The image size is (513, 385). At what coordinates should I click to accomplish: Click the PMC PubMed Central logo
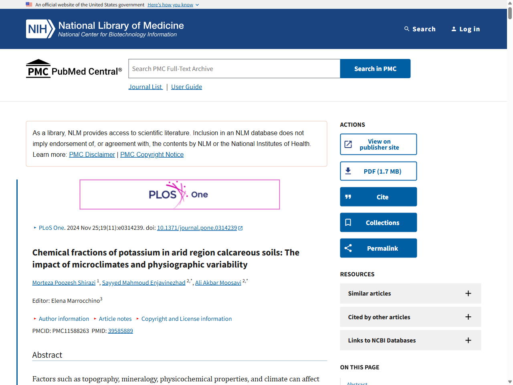click(74, 69)
